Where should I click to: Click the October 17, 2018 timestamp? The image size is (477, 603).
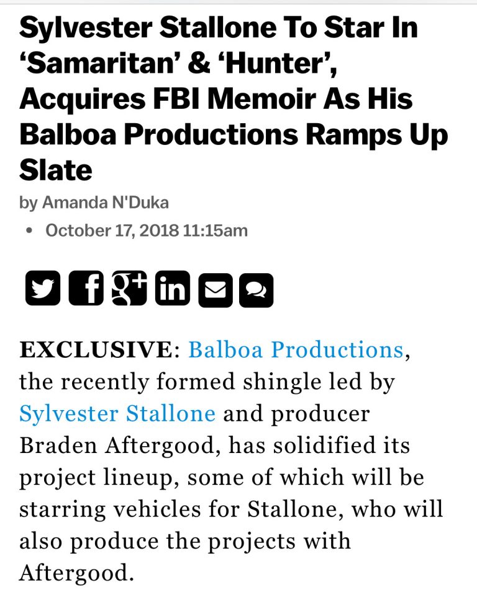[147, 230]
